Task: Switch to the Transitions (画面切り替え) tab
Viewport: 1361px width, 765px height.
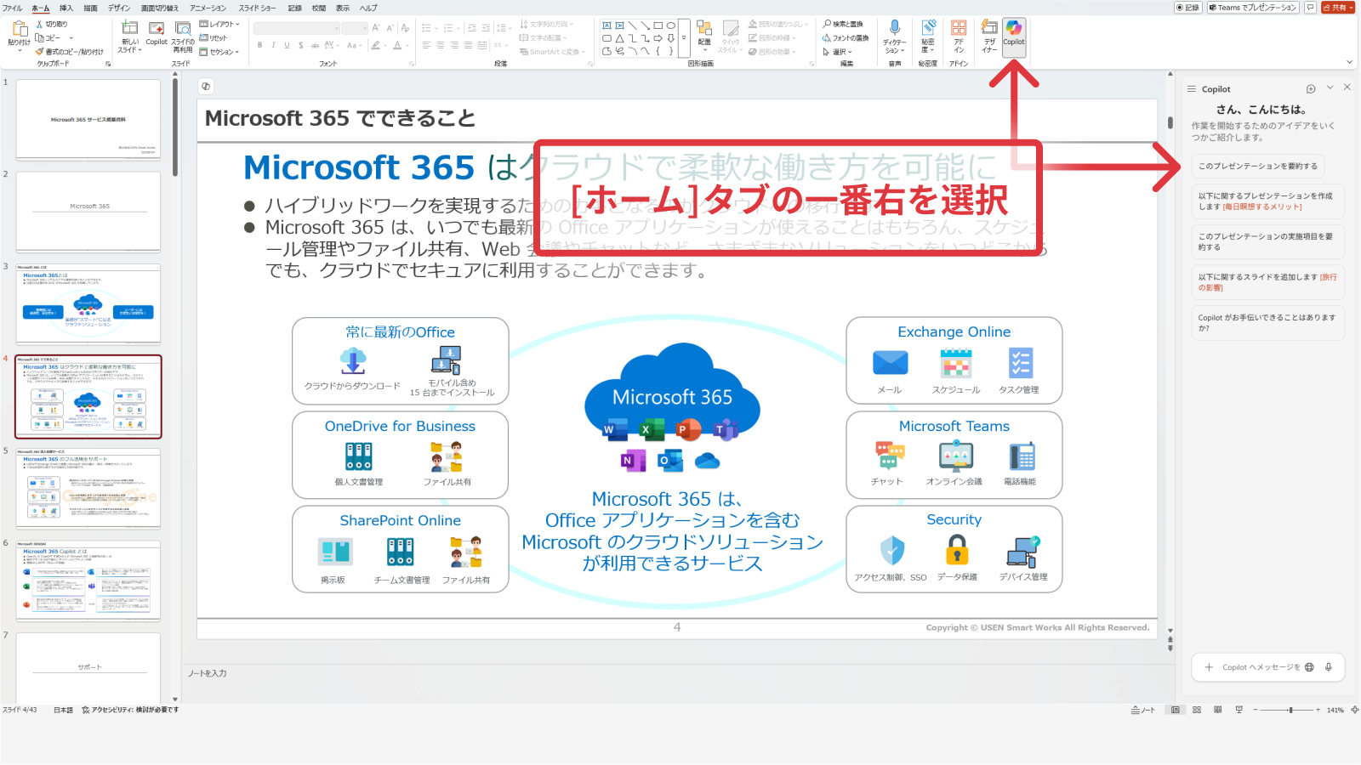Action: pyautogui.click(x=160, y=8)
